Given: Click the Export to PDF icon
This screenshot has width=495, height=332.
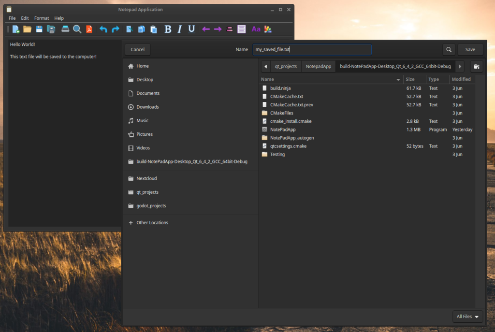Looking at the screenshot, I should point(89,29).
